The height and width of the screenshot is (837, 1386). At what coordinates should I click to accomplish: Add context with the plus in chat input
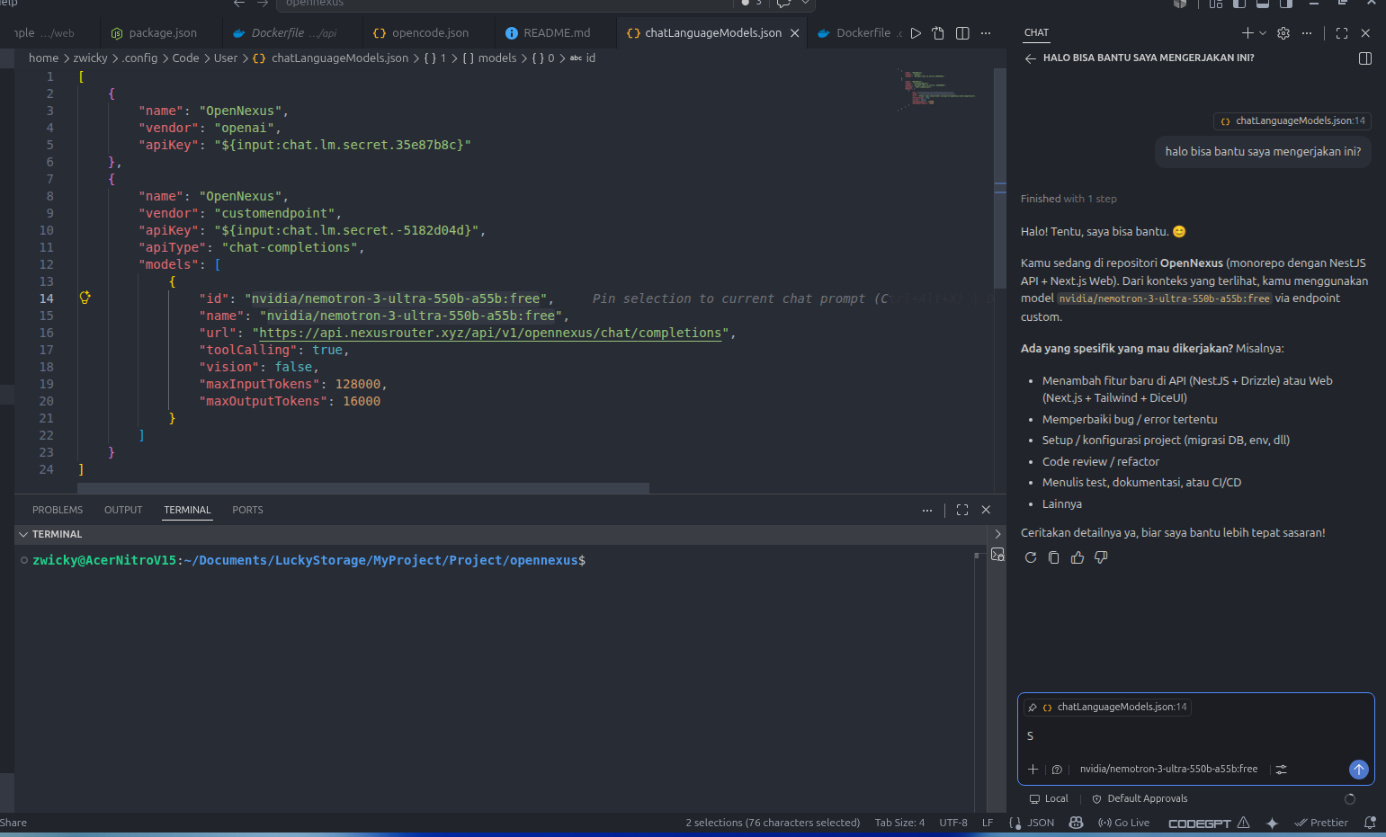pos(1033,770)
